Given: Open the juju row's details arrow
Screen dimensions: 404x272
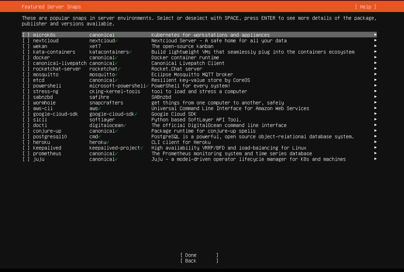Looking at the screenshot, I should 376,159.
